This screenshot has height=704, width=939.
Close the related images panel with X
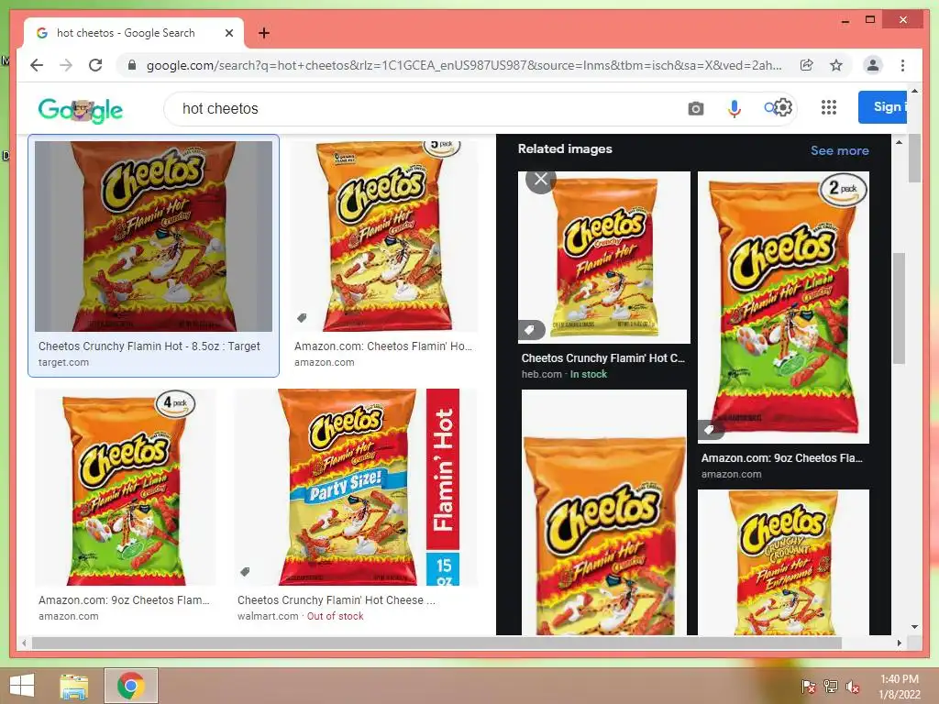541,179
